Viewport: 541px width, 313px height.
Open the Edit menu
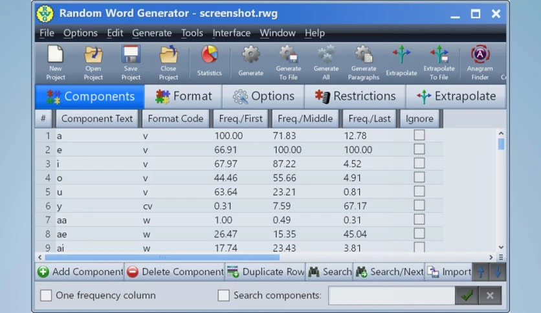click(115, 33)
